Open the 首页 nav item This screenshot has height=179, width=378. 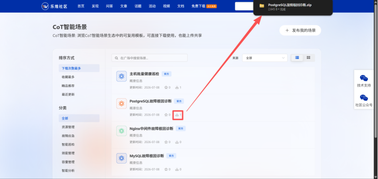[x=81, y=6]
